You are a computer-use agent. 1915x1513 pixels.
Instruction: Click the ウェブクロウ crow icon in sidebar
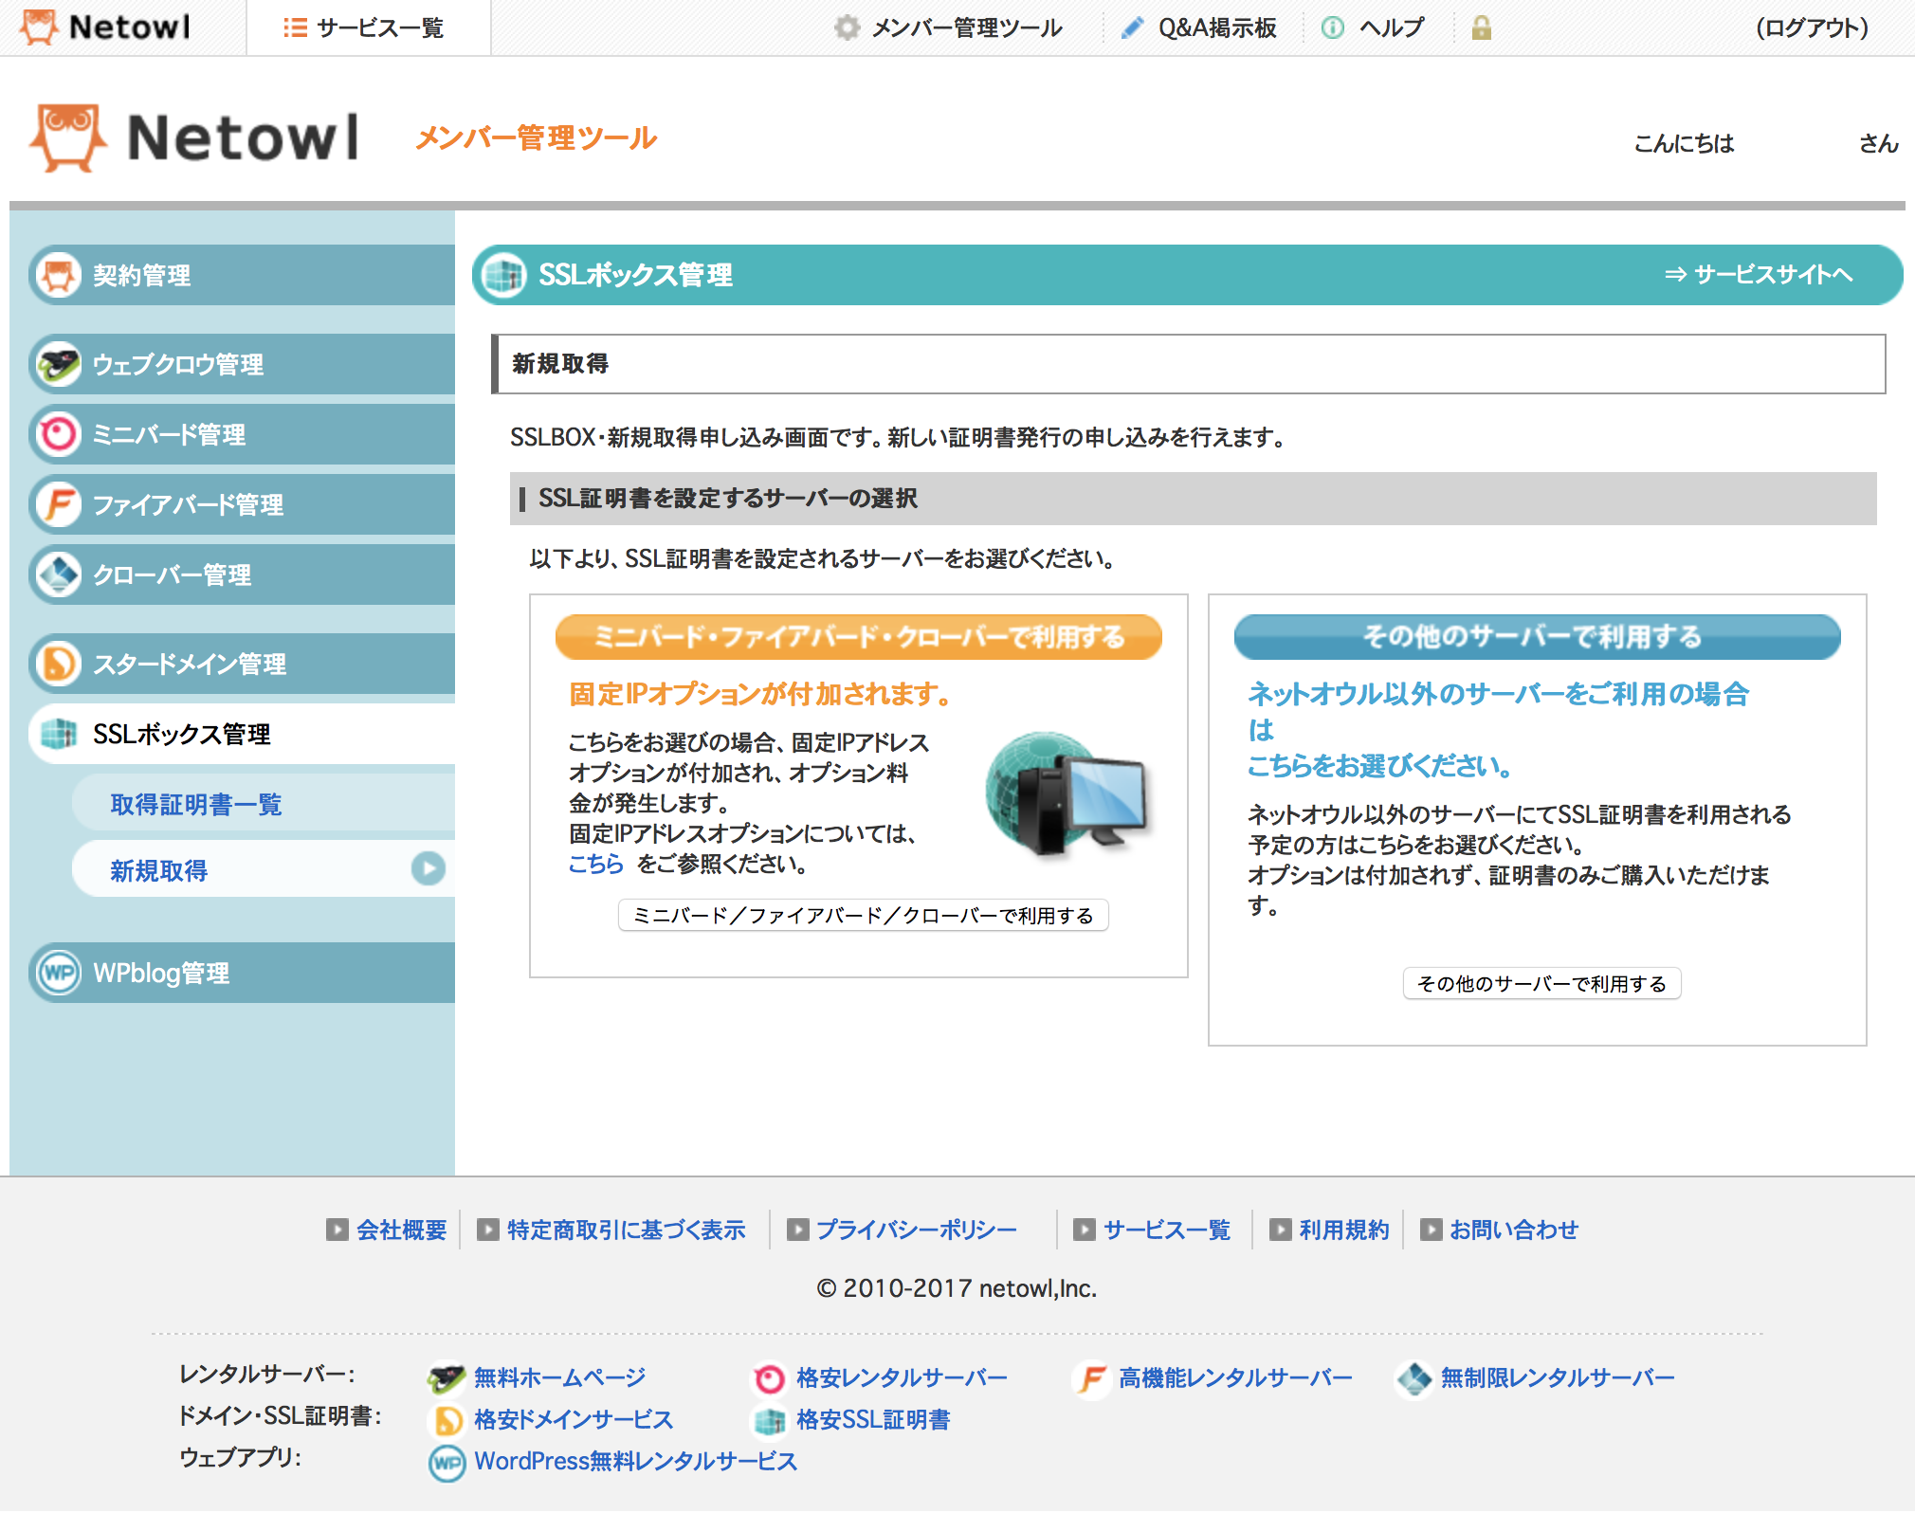pos(59,364)
